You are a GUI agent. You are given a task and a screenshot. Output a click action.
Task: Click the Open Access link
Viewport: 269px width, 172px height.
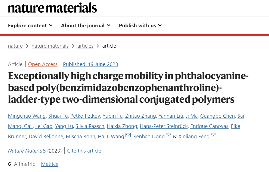[x=43, y=64]
